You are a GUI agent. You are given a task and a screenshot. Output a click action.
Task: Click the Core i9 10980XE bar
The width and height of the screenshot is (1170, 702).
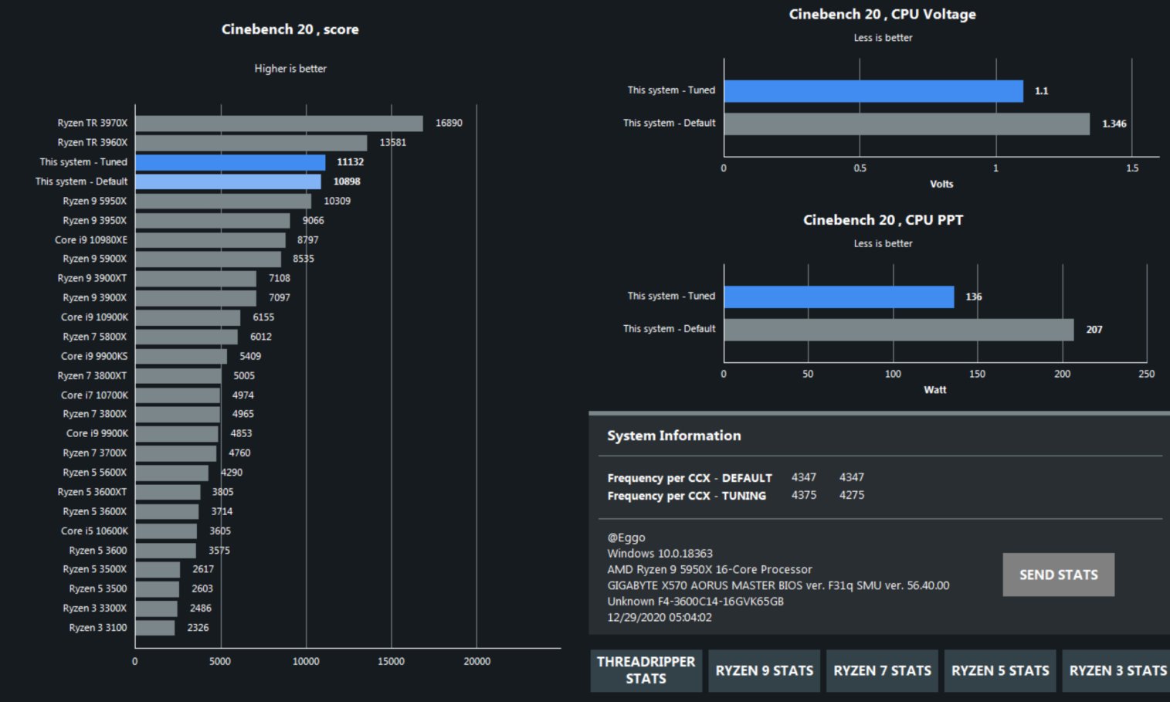210,240
